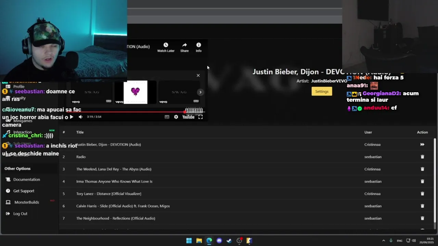Screen dimensions: 438x246
Task: Open Steam from the taskbar
Action: tap(229, 241)
